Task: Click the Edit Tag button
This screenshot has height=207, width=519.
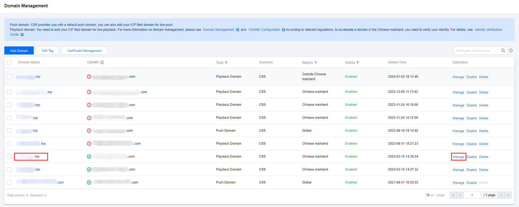Action: point(48,50)
